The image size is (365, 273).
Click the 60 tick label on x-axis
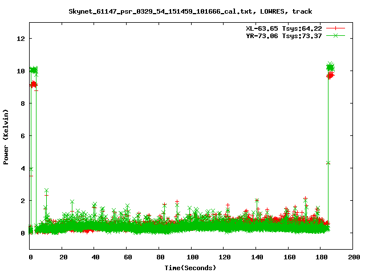pyautogui.click(x=127, y=258)
